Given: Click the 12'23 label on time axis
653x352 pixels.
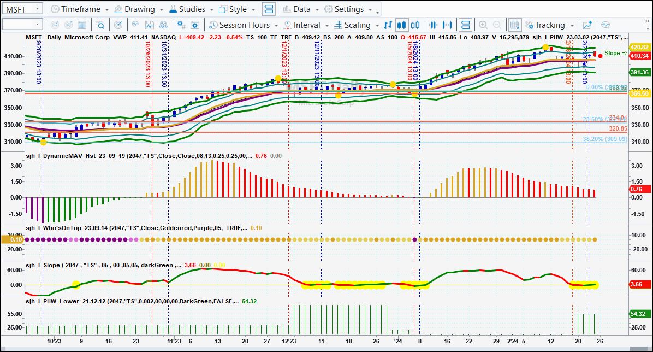Looking at the screenshot, I should (x=289, y=341).
